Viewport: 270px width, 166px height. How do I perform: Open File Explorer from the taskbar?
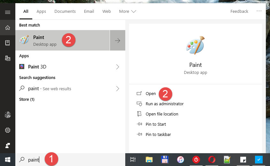pyautogui.click(x=149, y=160)
